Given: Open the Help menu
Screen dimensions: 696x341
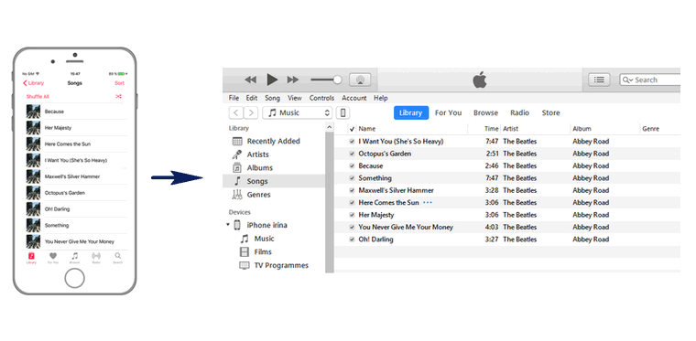Looking at the screenshot, I should tap(380, 98).
